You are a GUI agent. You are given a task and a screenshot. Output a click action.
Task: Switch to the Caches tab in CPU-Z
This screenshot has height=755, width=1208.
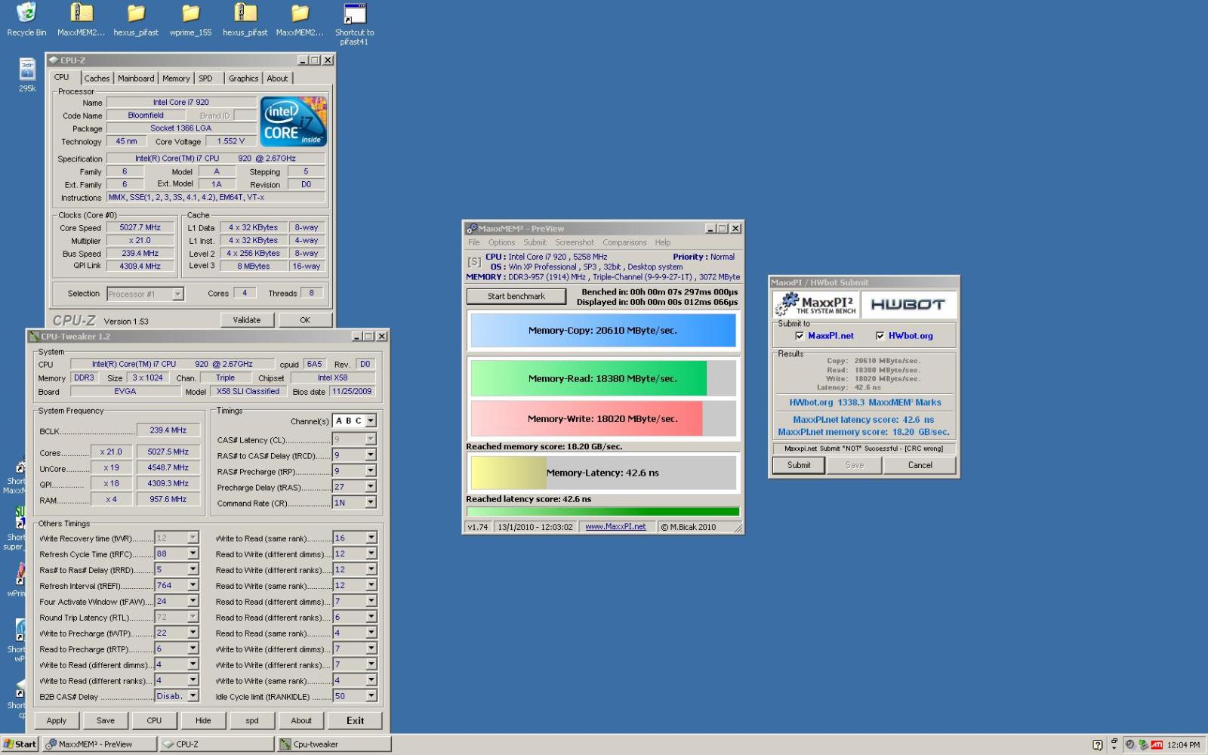pyautogui.click(x=97, y=79)
